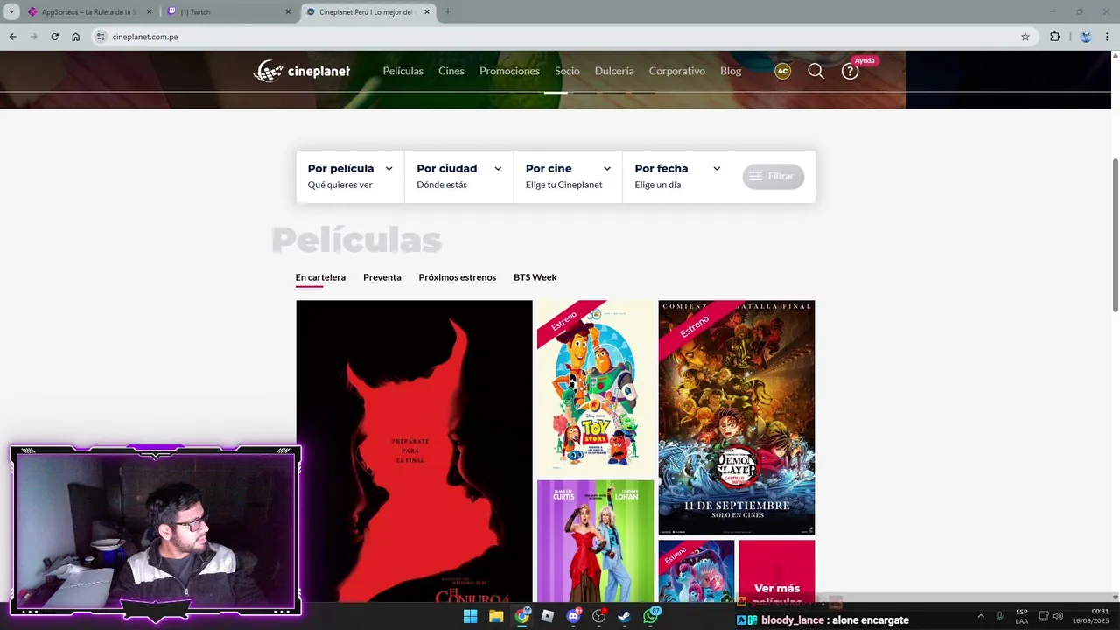Close the AppSorteos tab
Viewport: 1120px width, 630px height.
point(149,12)
